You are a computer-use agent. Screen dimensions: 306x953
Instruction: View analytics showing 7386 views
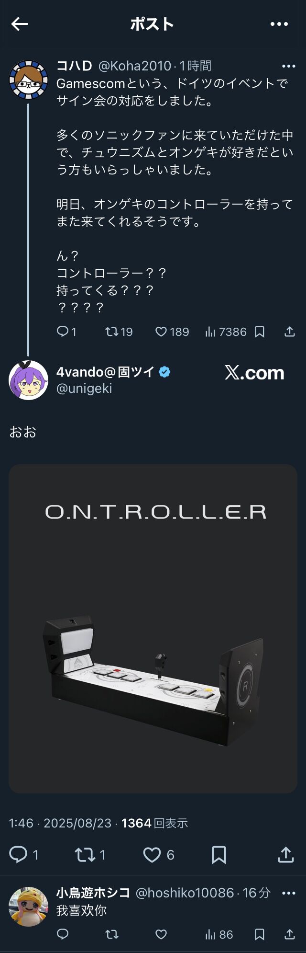coord(226,332)
